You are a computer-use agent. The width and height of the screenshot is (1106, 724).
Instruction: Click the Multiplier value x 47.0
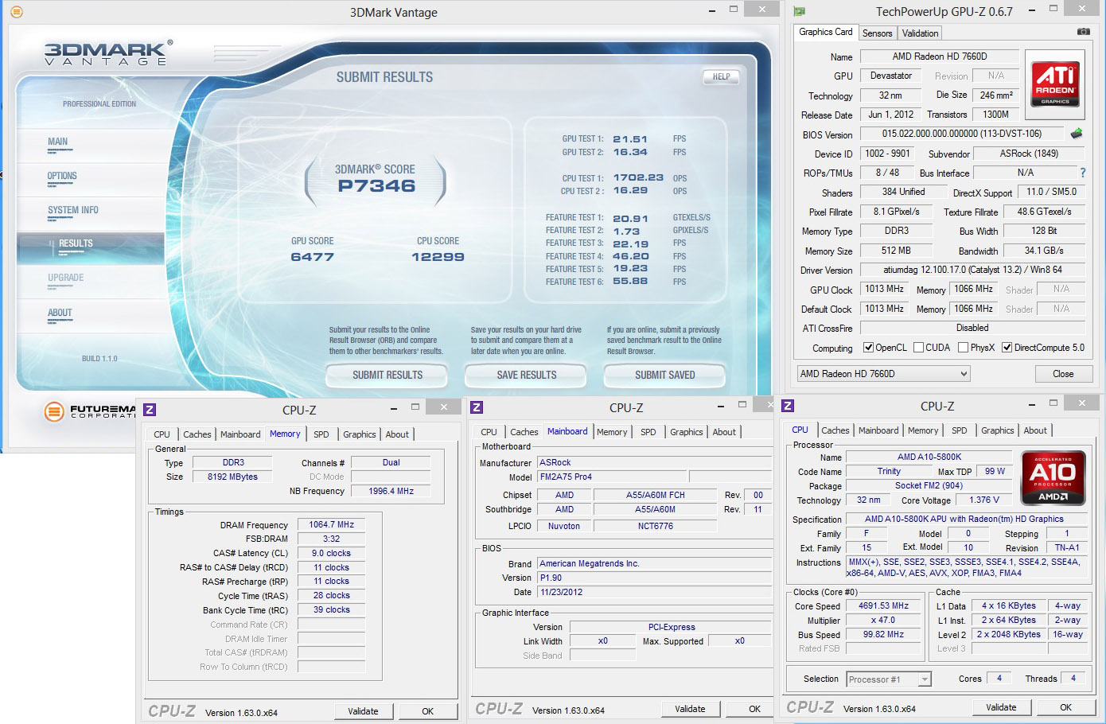click(x=883, y=621)
